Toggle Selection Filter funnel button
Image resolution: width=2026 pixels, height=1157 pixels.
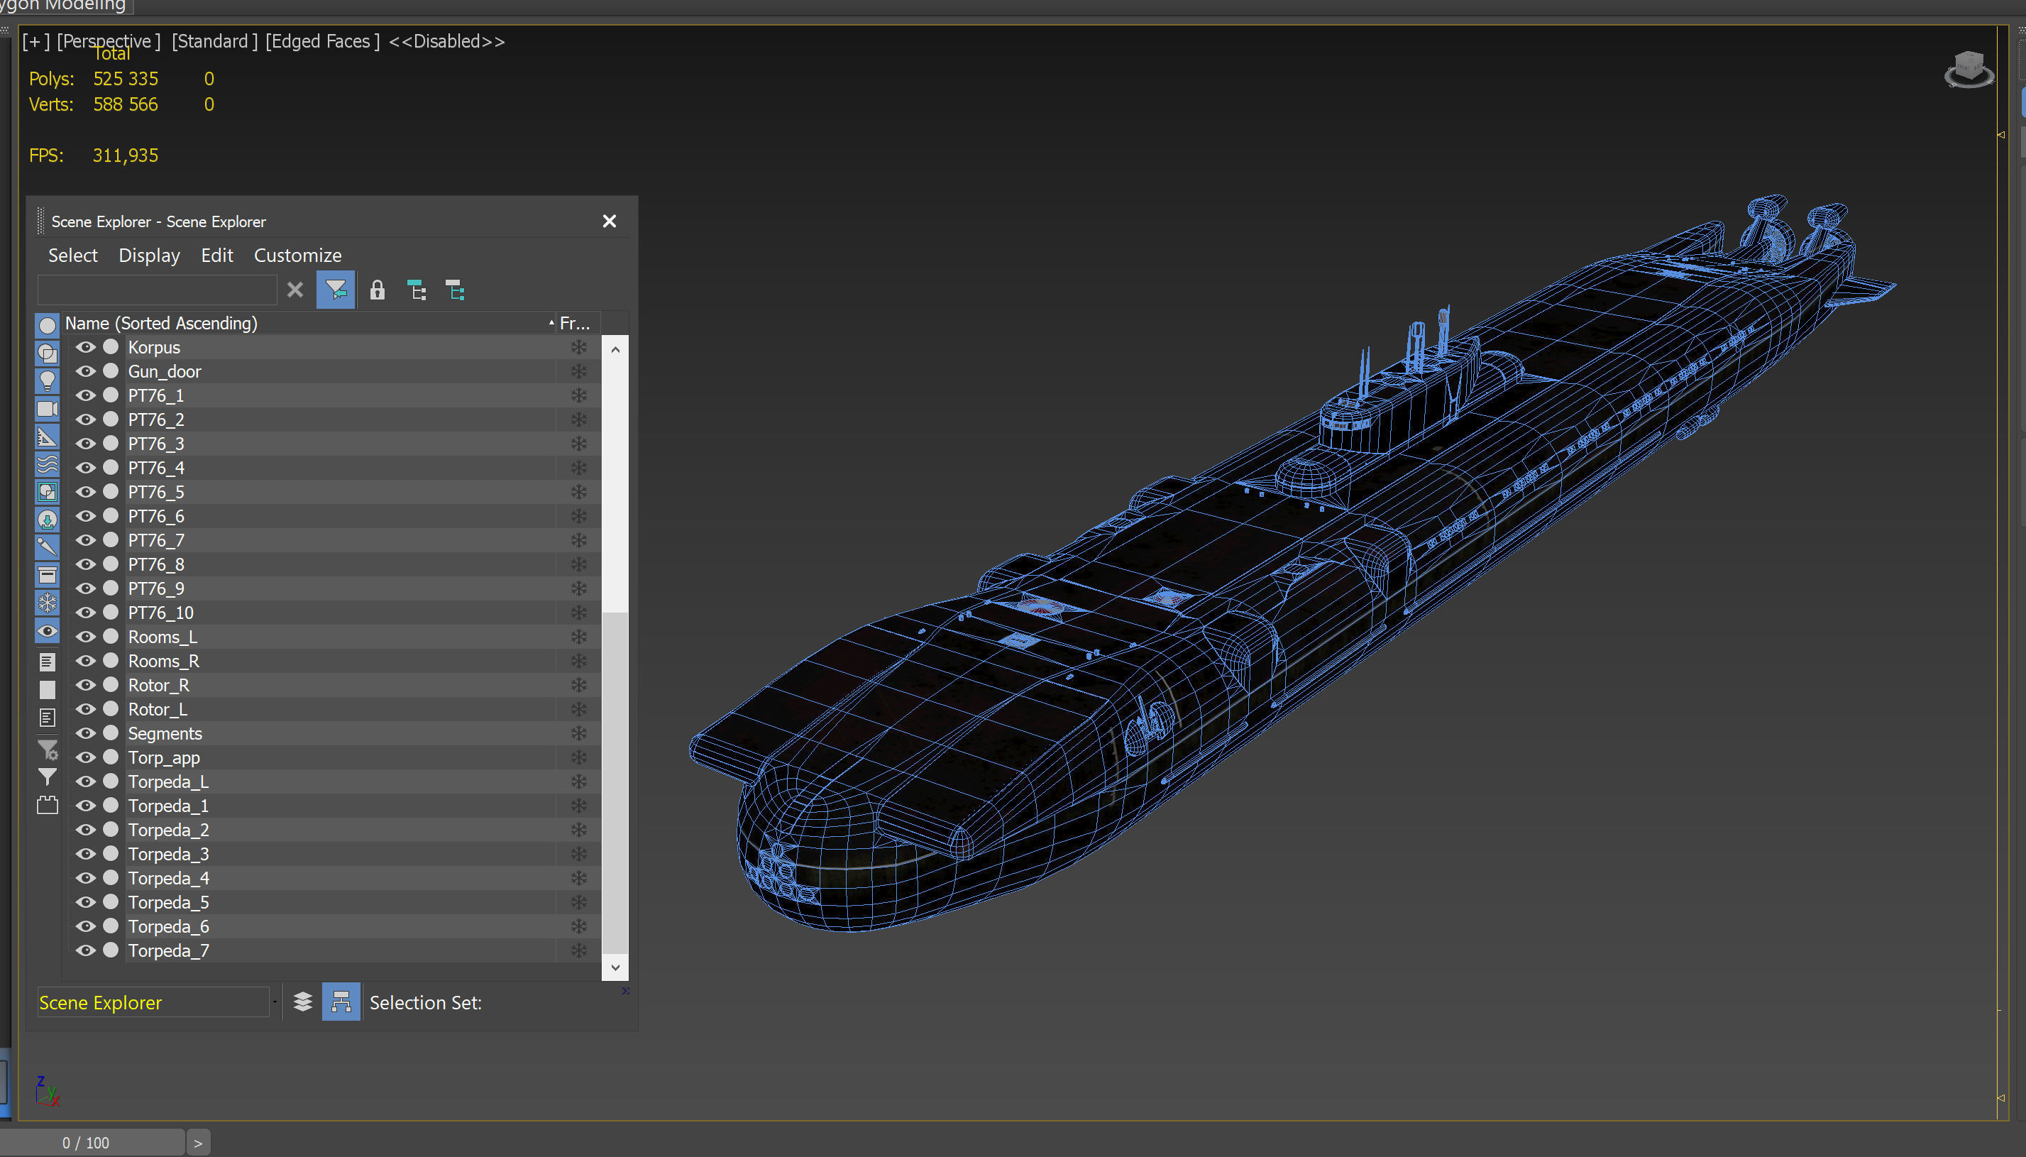[335, 290]
